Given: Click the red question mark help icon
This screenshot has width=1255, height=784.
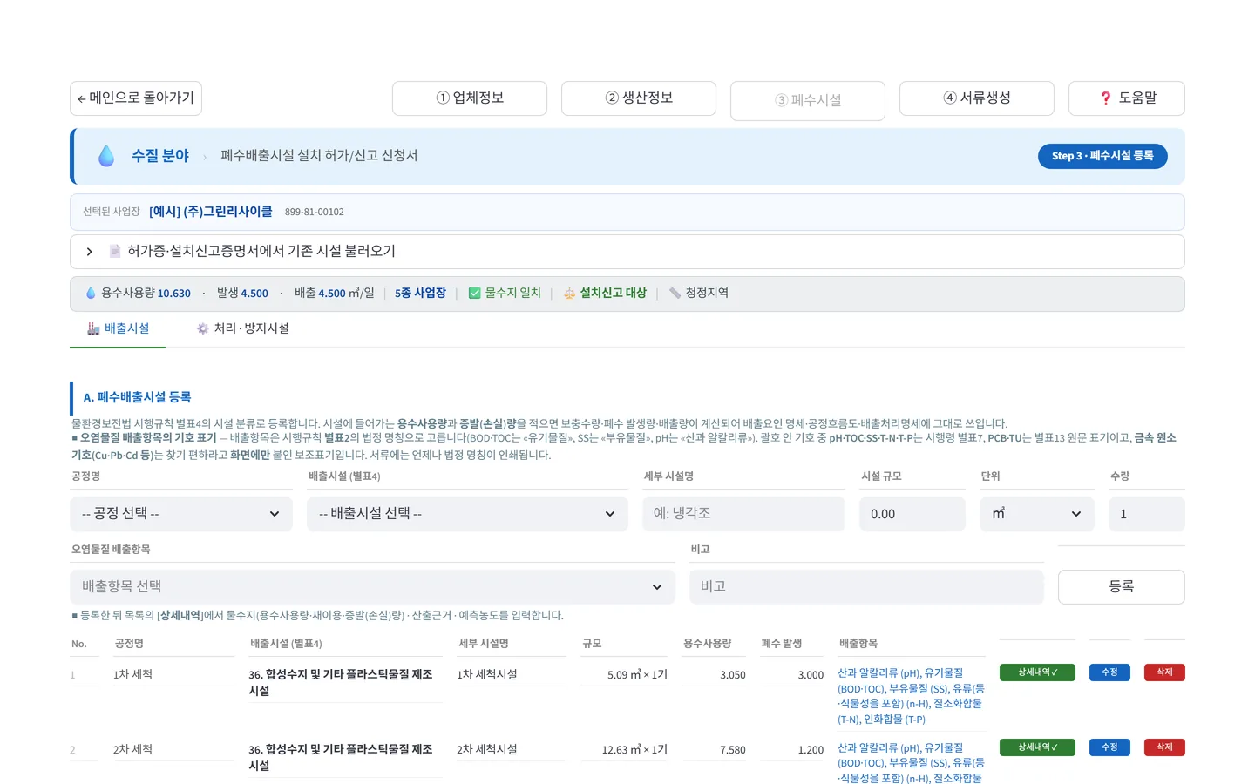Looking at the screenshot, I should (x=1106, y=98).
